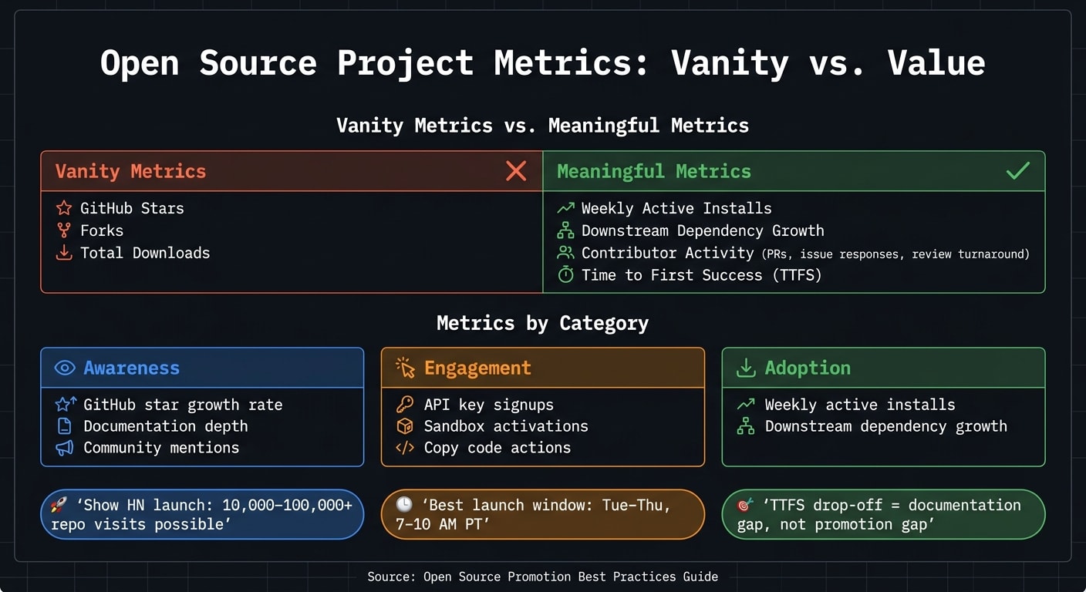1086x592 pixels.
Task: Click the Vanity Metrics vs. Meaningful Metrics subtitle
Action: 543,125
